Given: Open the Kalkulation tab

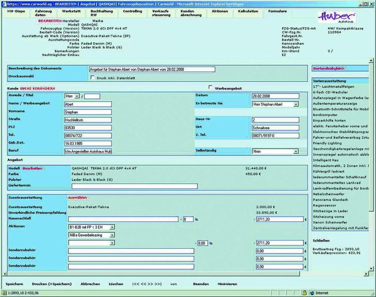Looking at the screenshot, I should click(248, 11).
